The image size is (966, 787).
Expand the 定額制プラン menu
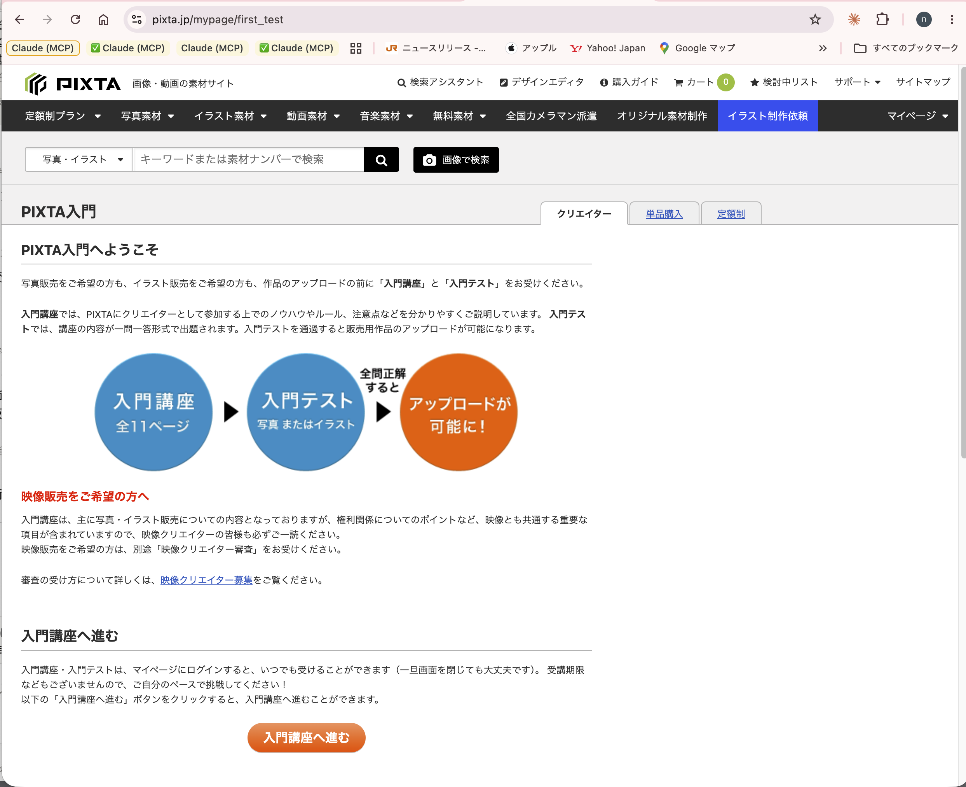[x=63, y=116]
